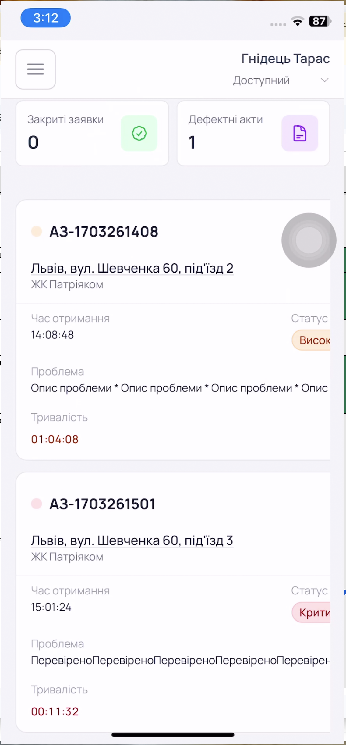Open request АЗ-1703261501

103,504
